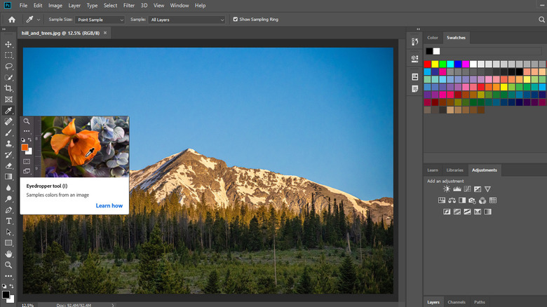The image size is (547, 307).
Task: Select the Move tool
Action: click(8, 44)
